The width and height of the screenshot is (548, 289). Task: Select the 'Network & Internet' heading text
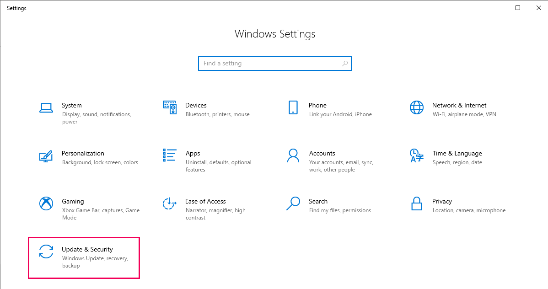pos(459,105)
